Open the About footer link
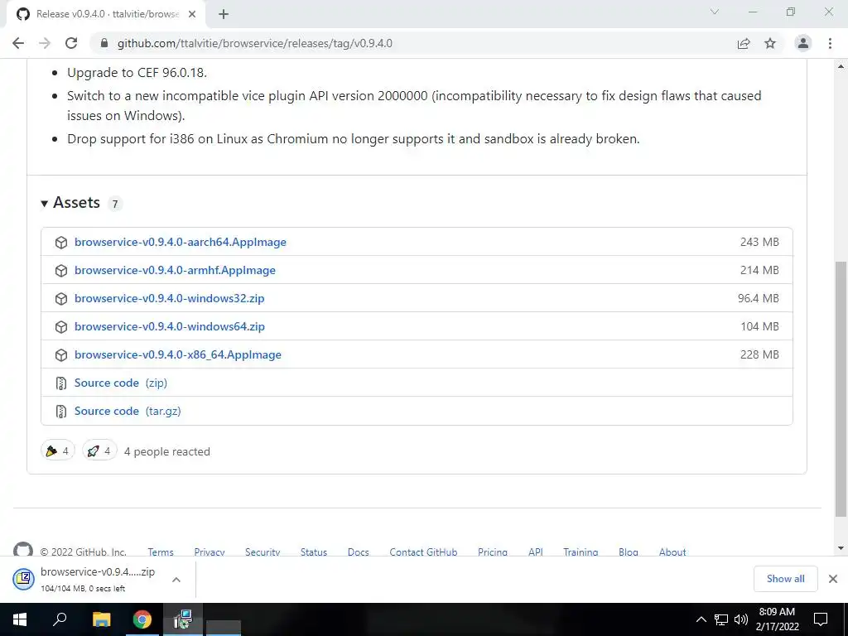 [x=672, y=552]
